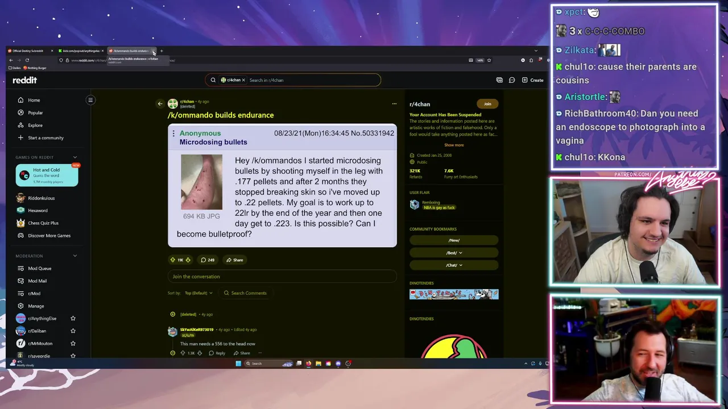Open the 4chan post options dots
This screenshot has height=409, width=728.
[173, 133]
